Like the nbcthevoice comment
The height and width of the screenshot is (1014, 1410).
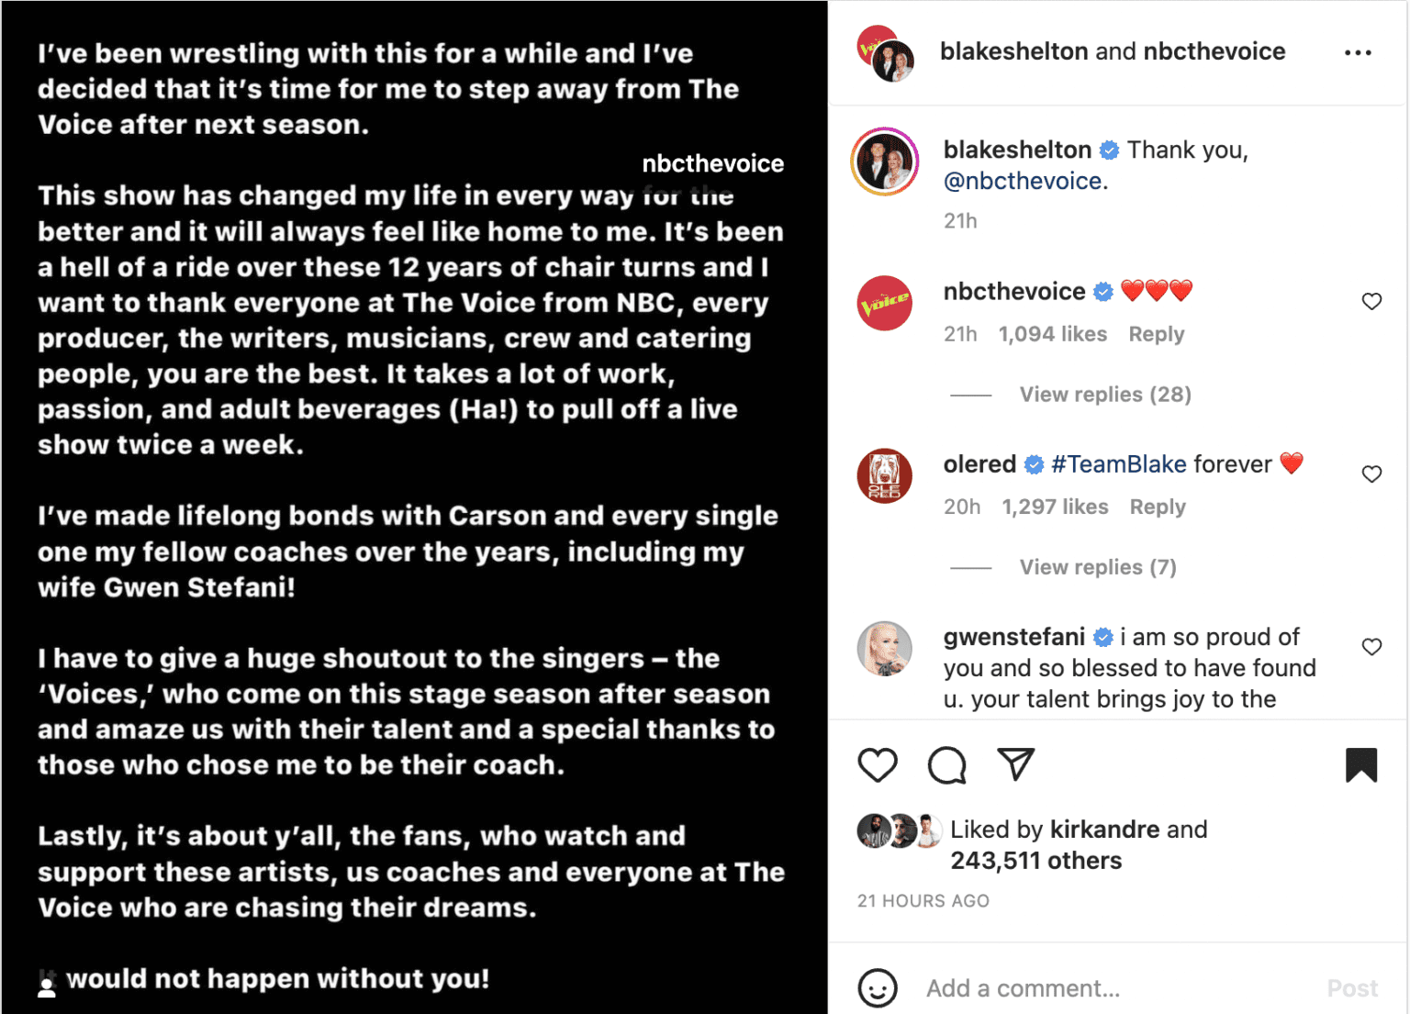tap(1371, 301)
